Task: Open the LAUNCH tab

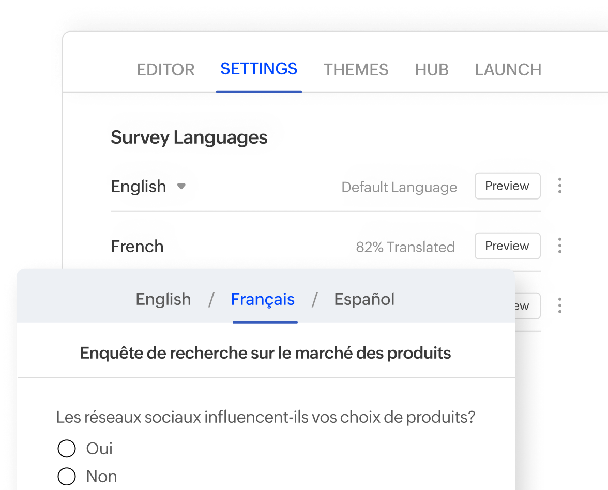Action: click(508, 69)
